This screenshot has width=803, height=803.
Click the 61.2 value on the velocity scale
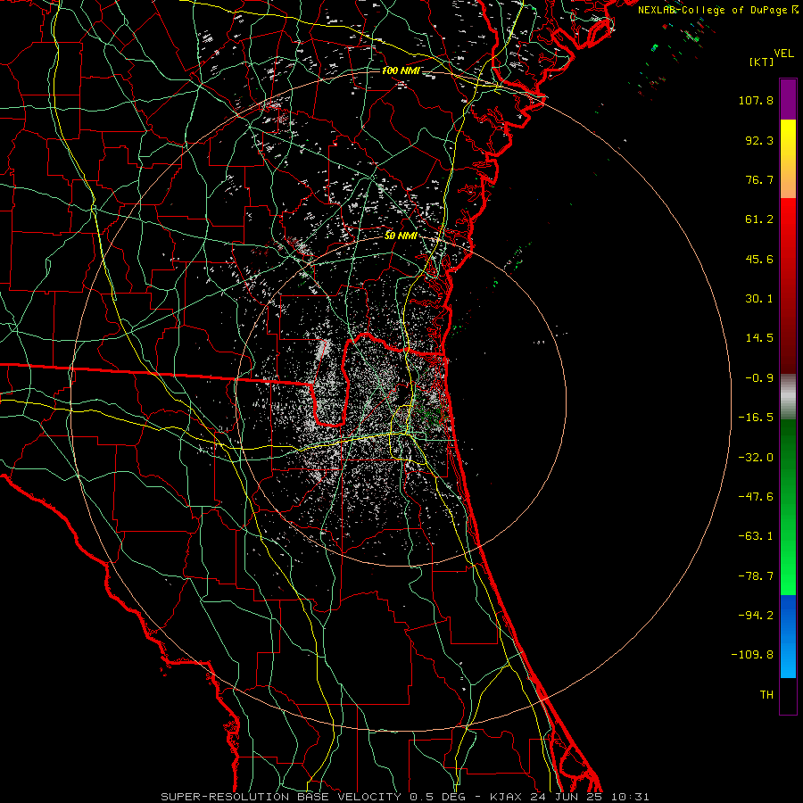click(x=759, y=219)
